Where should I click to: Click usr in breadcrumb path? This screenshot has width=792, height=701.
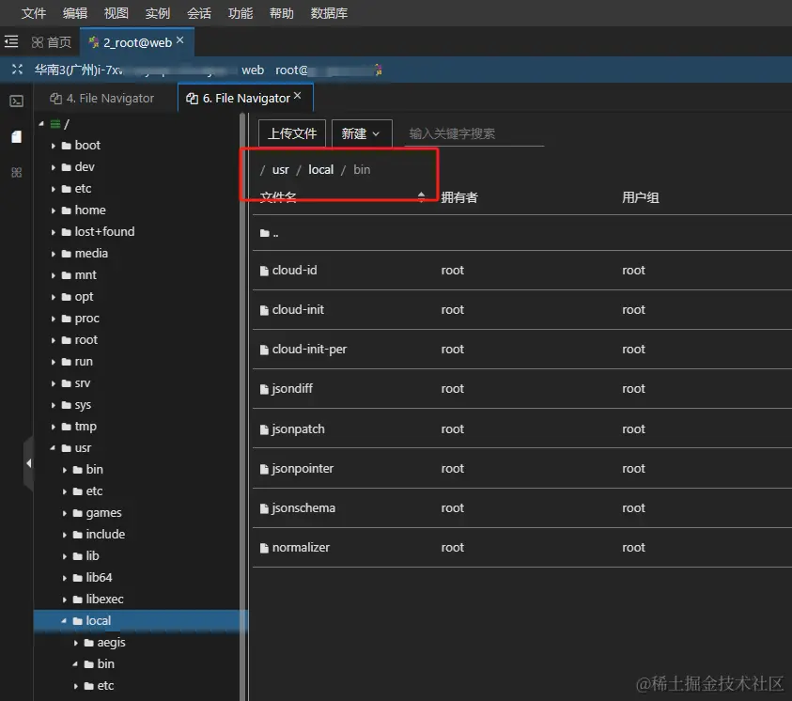pyautogui.click(x=280, y=170)
